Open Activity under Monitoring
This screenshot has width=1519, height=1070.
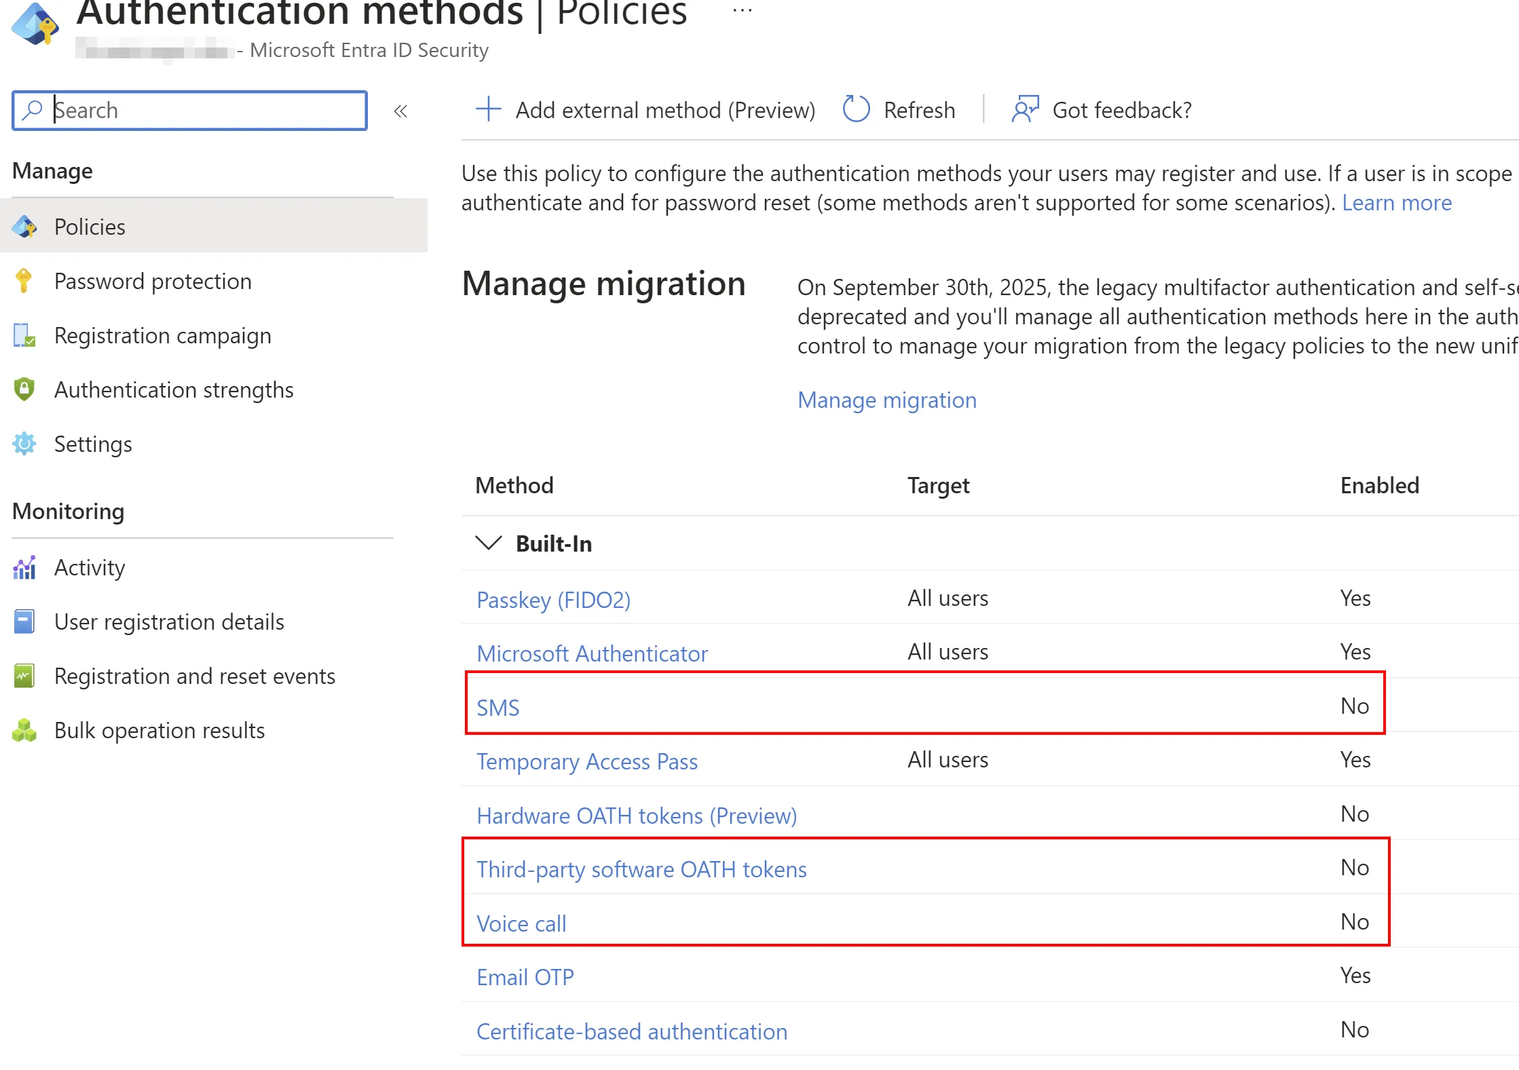point(90,567)
